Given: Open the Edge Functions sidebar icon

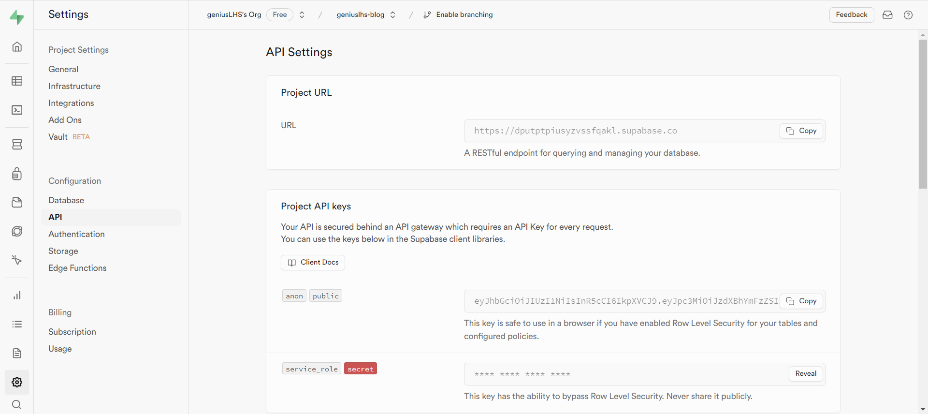Looking at the screenshot, I should point(17,260).
